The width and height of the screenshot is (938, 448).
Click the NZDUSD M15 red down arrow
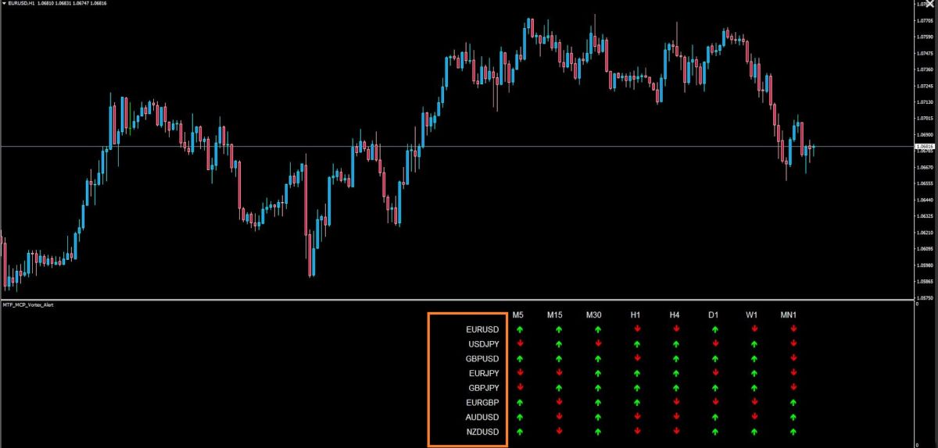(559, 431)
